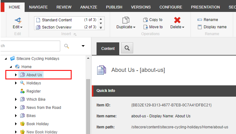Select Bikes in the content tree
Screen dimensions: 236x134
point(31,116)
